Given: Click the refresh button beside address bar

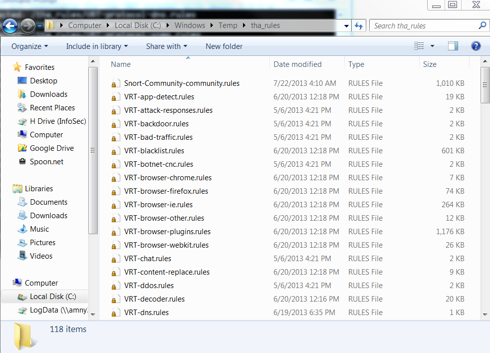Looking at the screenshot, I should (358, 26).
